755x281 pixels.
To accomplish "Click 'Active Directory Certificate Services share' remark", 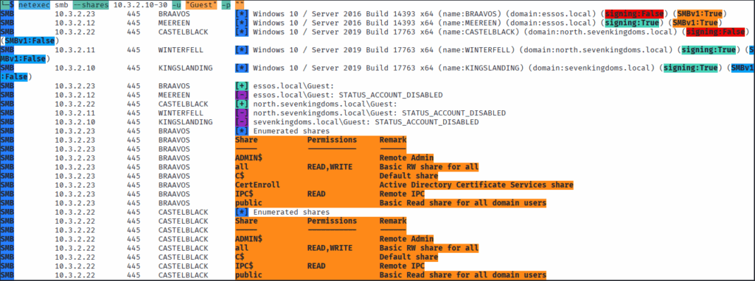I will 476,185.
